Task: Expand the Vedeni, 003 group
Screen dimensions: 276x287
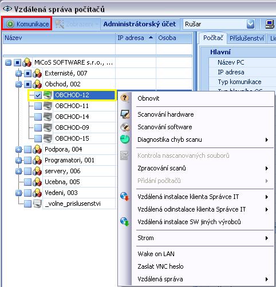Action: tap(18, 193)
